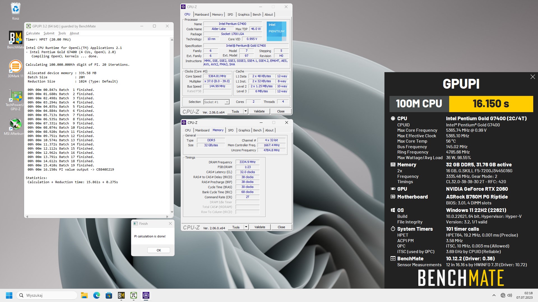The width and height of the screenshot is (538, 302).
Task: Click the DRAM Frequency value 3334.9 MHz
Action: (247, 162)
